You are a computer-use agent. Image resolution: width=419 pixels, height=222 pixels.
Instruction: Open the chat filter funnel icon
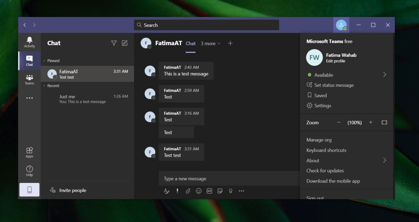pyautogui.click(x=114, y=43)
